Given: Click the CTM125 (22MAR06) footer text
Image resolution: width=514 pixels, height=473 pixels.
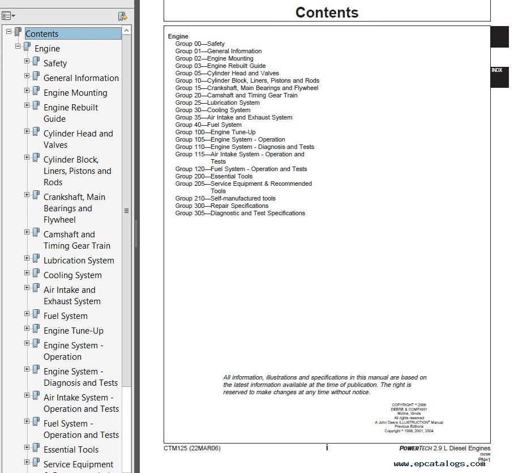Looking at the screenshot, I should coord(192,448).
